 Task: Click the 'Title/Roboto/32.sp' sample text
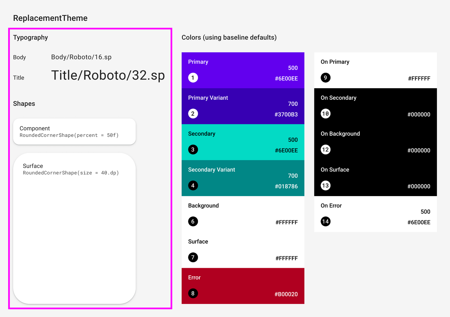(108, 75)
